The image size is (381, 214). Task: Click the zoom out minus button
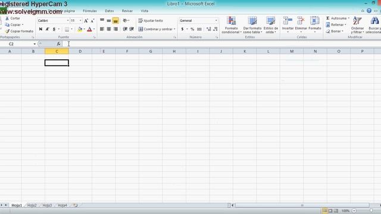click(354, 211)
